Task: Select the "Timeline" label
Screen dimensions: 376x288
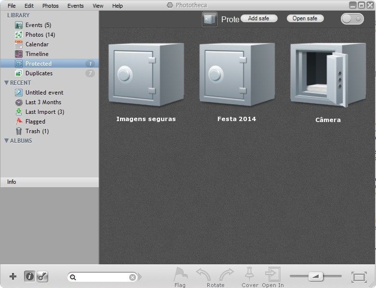Action: (37, 54)
